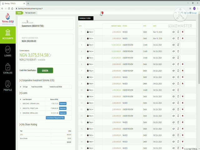Open Files dropdown for transaction 2

click(90, 38)
